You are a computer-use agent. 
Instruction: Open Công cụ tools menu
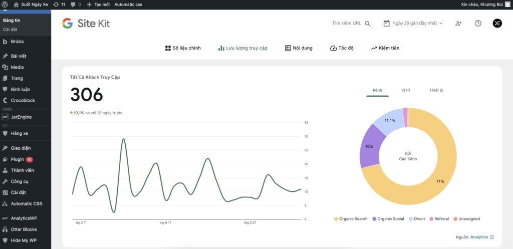click(20, 181)
